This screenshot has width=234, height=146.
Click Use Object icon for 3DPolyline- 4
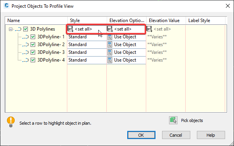click(110, 60)
